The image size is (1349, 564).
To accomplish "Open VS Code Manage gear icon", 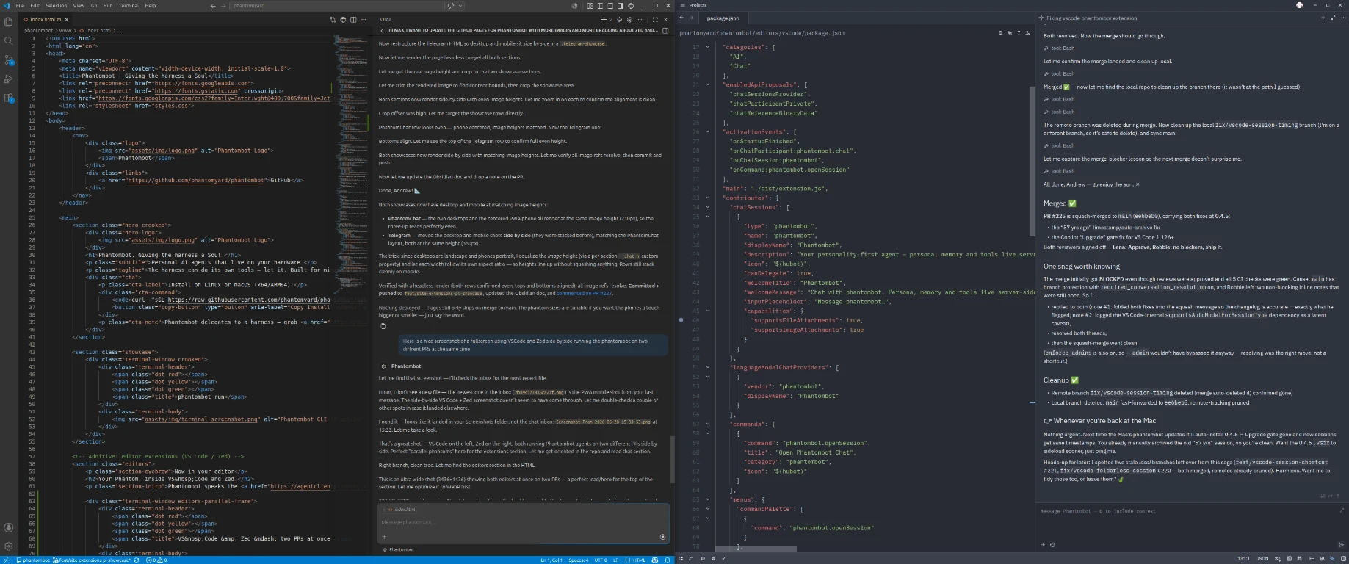I will (x=9, y=546).
